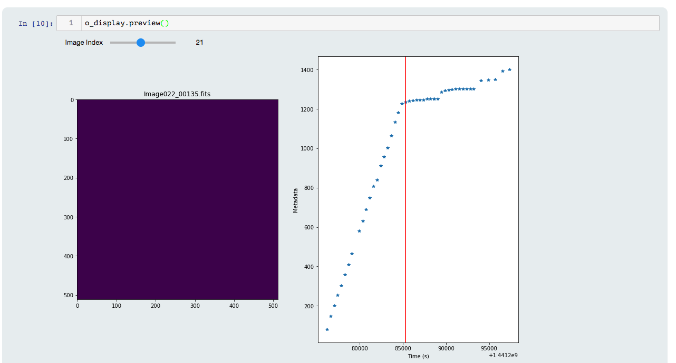This screenshot has height=363, width=676.
Task: Click the 85000 tick label under red line
Action: pyautogui.click(x=403, y=348)
